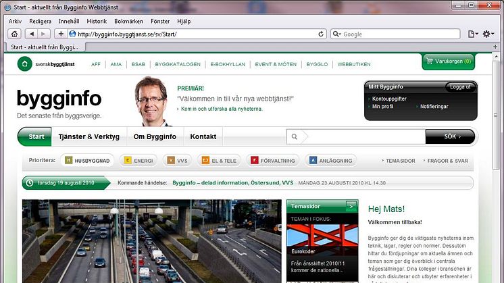The image size is (504, 283).
Task: Open the E-bokhyllan link
Action: (228, 64)
